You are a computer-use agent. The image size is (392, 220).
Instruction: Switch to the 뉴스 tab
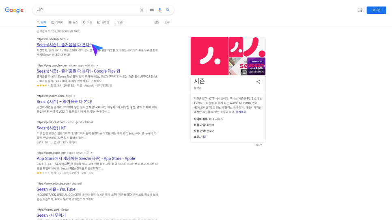73,22
